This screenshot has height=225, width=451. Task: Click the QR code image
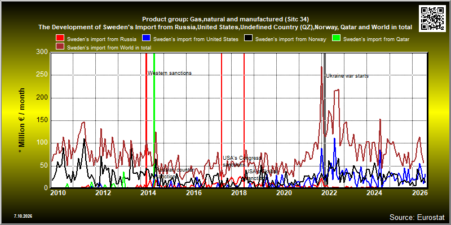432,18
